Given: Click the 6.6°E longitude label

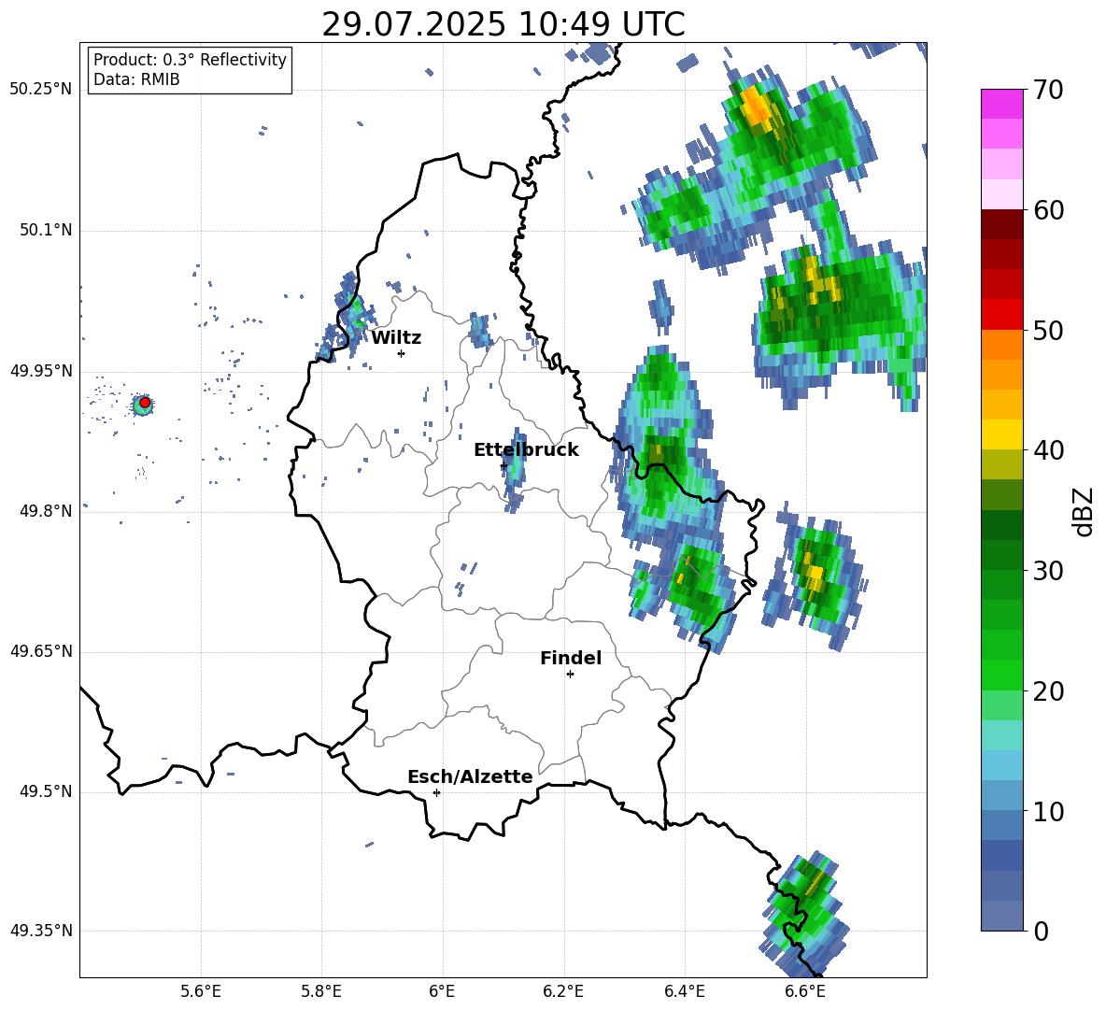Looking at the screenshot, I should (x=805, y=991).
